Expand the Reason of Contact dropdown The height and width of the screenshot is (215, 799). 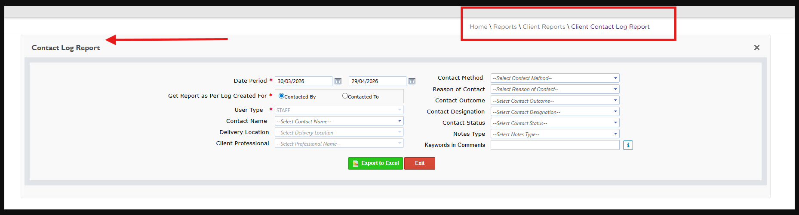click(x=555, y=89)
